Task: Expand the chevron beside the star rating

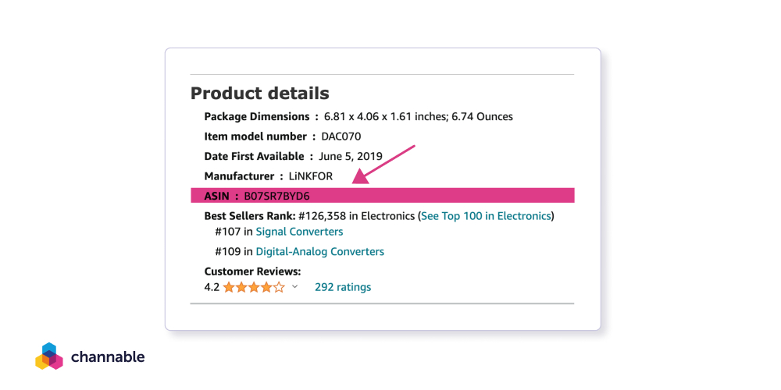Action: click(x=294, y=287)
